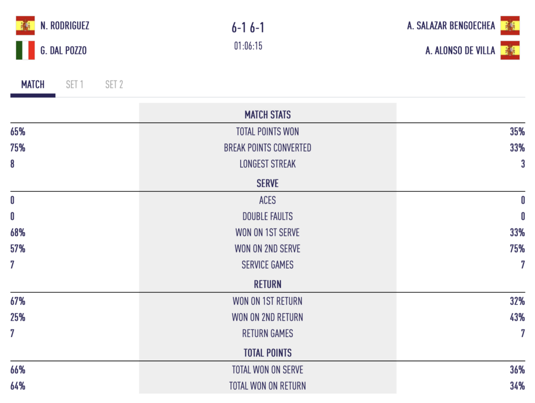The width and height of the screenshot is (535, 403).
Task: Select player name A. Salazar Bengoechea
Action: (451, 26)
